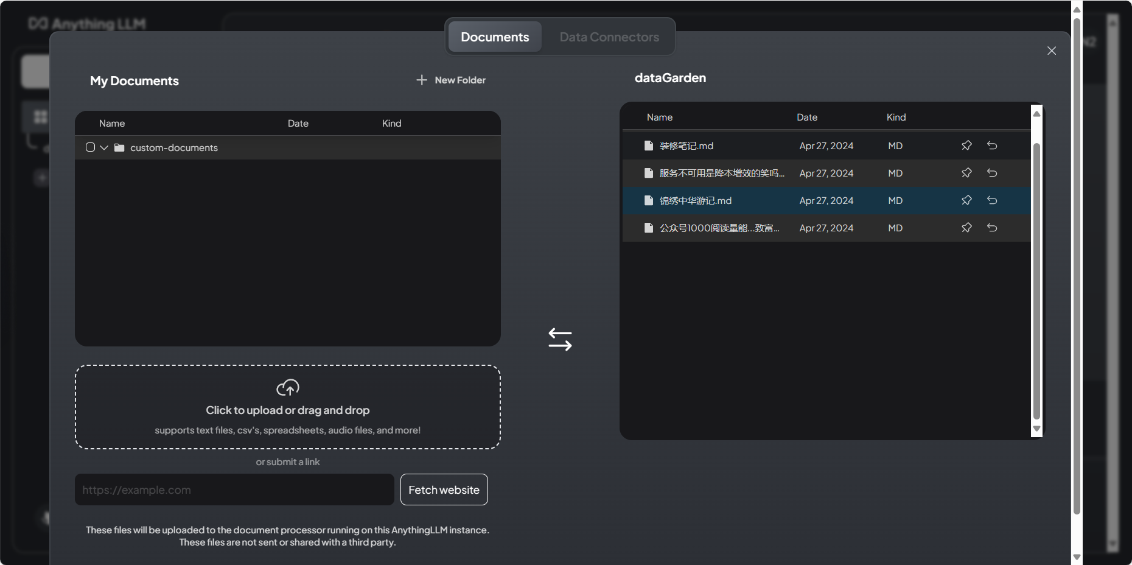Click the Fetch website button
Screen dimensions: 1132x565
coord(444,490)
